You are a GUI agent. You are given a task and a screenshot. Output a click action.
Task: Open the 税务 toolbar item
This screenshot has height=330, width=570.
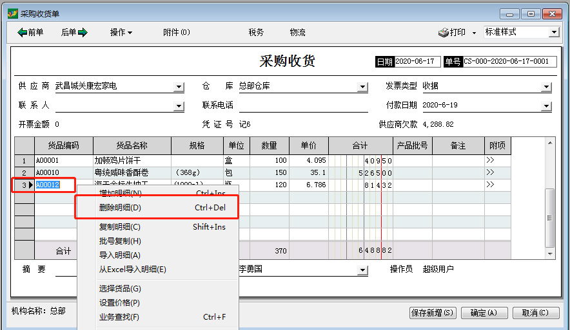click(256, 32)
